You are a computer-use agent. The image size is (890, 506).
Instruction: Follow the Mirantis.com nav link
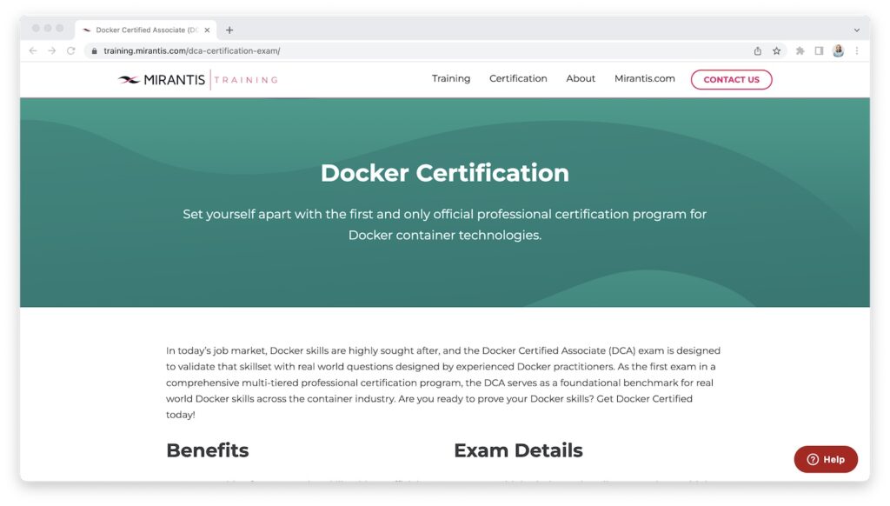pyautogui.click(x=645, y=78)
